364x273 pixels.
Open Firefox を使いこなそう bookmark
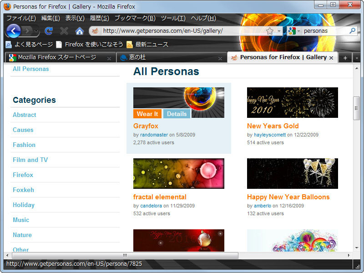pyautogui.click(x=90, y=44)
